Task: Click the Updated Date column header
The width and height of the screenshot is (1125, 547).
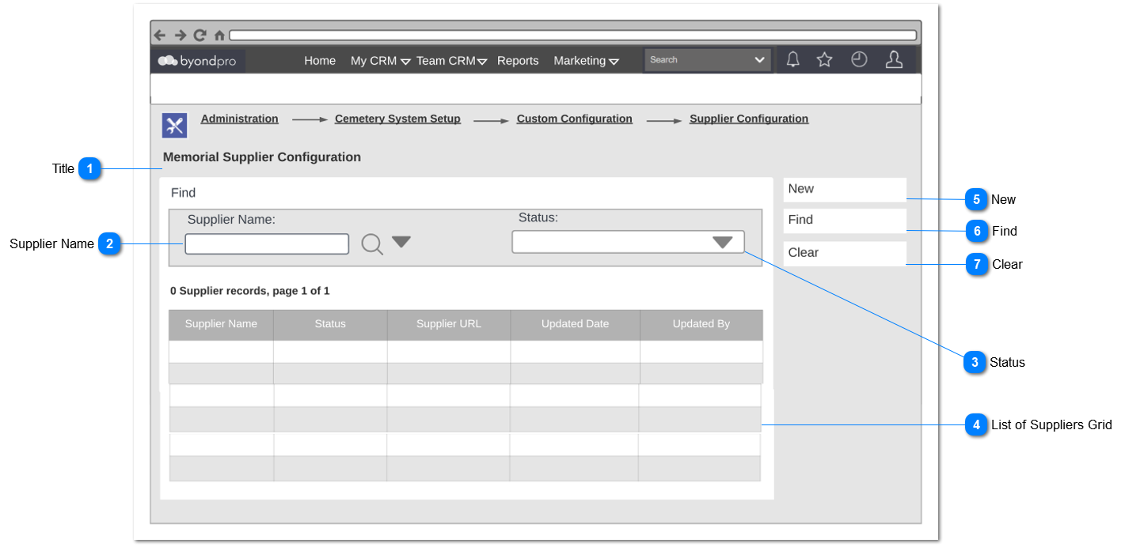Action: 576,324
